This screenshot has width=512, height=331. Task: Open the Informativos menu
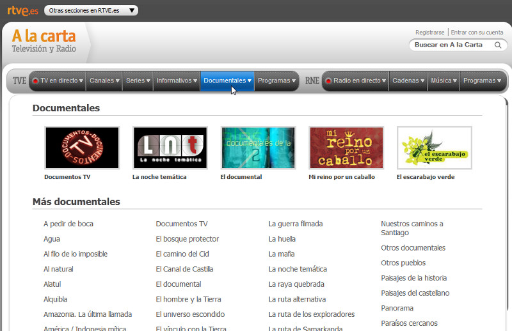tap(177, 81)
